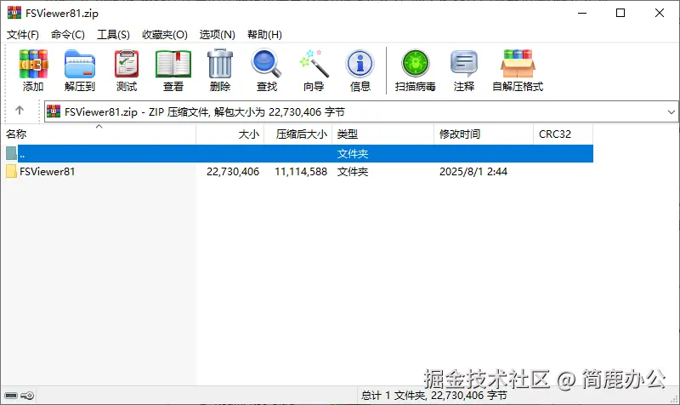The image size is (680, 405).
Task: Sort by 名称 column header
Action: (x=99, y=134)
